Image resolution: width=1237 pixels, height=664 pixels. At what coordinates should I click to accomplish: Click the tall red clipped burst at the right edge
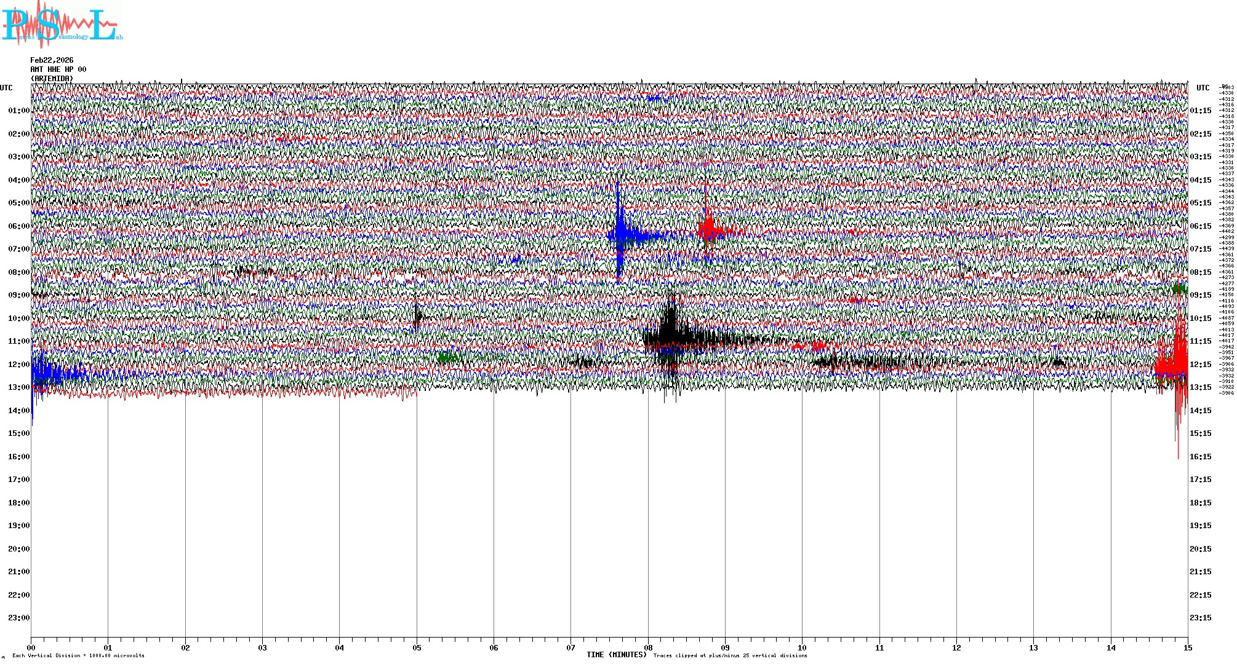coord(1177,366)
